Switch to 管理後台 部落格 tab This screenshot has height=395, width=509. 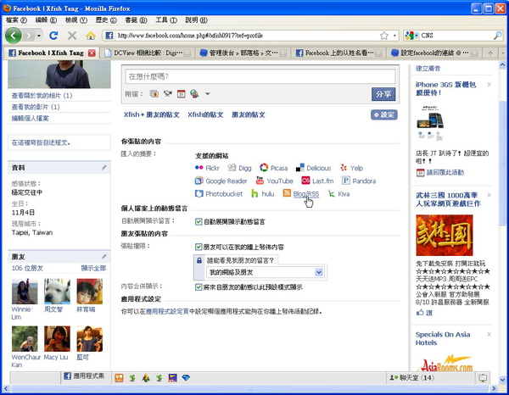[243, 53]
